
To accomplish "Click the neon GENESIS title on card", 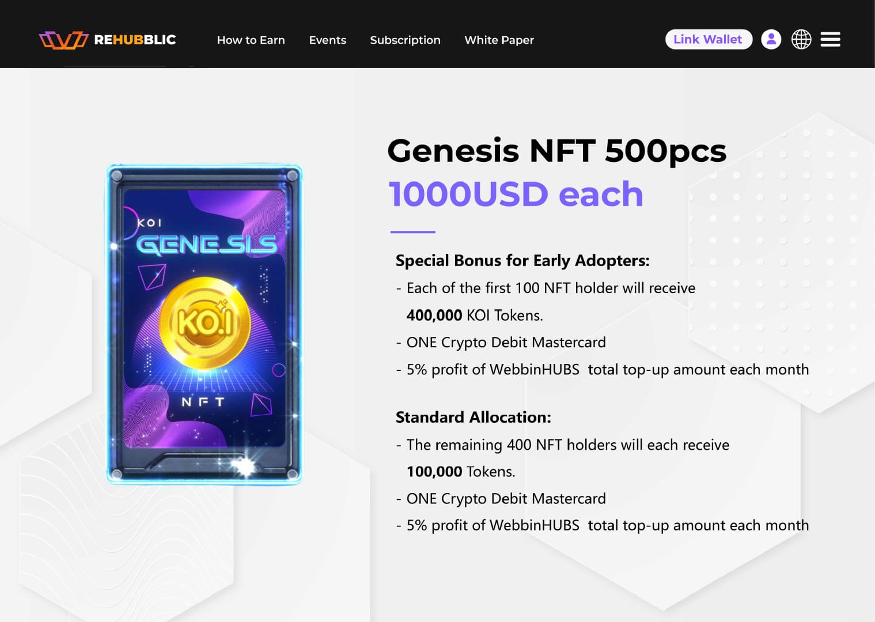I will click(x=206, y=245).
